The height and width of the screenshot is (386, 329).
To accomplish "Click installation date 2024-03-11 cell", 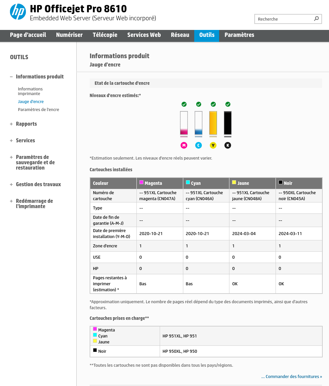I will click(299, 234).
